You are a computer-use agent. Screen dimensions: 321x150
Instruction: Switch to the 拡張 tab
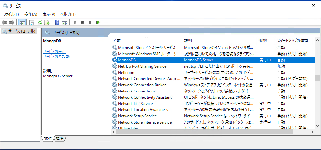[48, 139]
